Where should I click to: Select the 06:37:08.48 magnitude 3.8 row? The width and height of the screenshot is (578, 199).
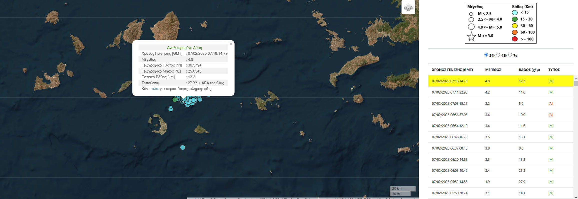(x=449, y=148)
